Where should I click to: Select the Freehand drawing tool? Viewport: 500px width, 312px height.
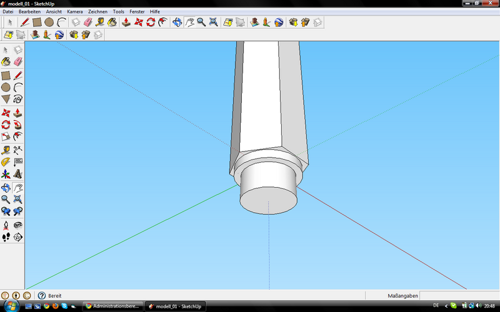pyautogui.click(x=18, y=99)
